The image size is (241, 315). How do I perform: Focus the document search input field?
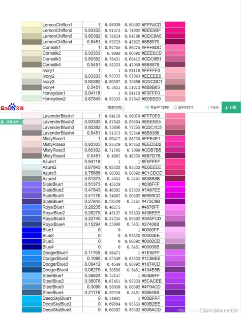(x=67, y=107)
